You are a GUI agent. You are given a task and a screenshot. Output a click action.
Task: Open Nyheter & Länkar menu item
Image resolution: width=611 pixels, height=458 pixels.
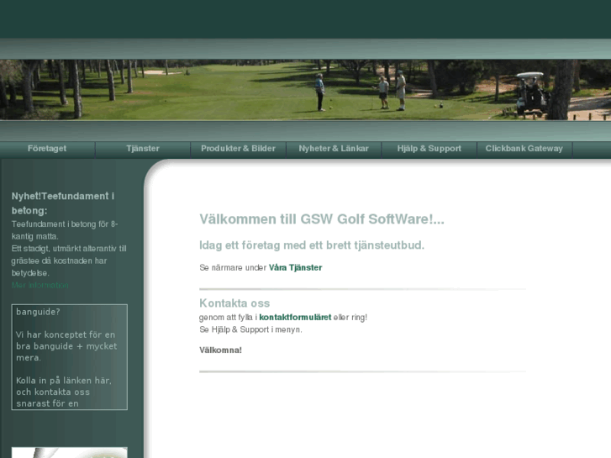tap(334, 149)
